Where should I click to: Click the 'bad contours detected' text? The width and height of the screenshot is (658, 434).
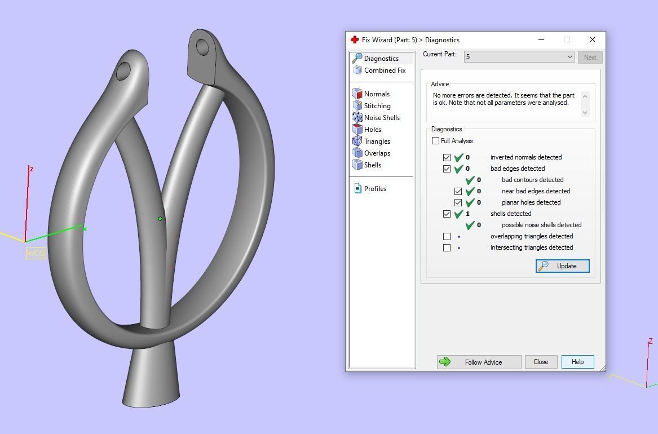pos(532,179)
